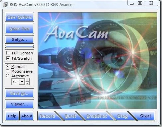Show the About dialog

click(27, 116)
